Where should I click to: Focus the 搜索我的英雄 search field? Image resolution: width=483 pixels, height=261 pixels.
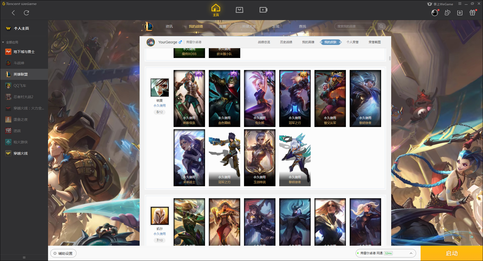tap(356, 26)
